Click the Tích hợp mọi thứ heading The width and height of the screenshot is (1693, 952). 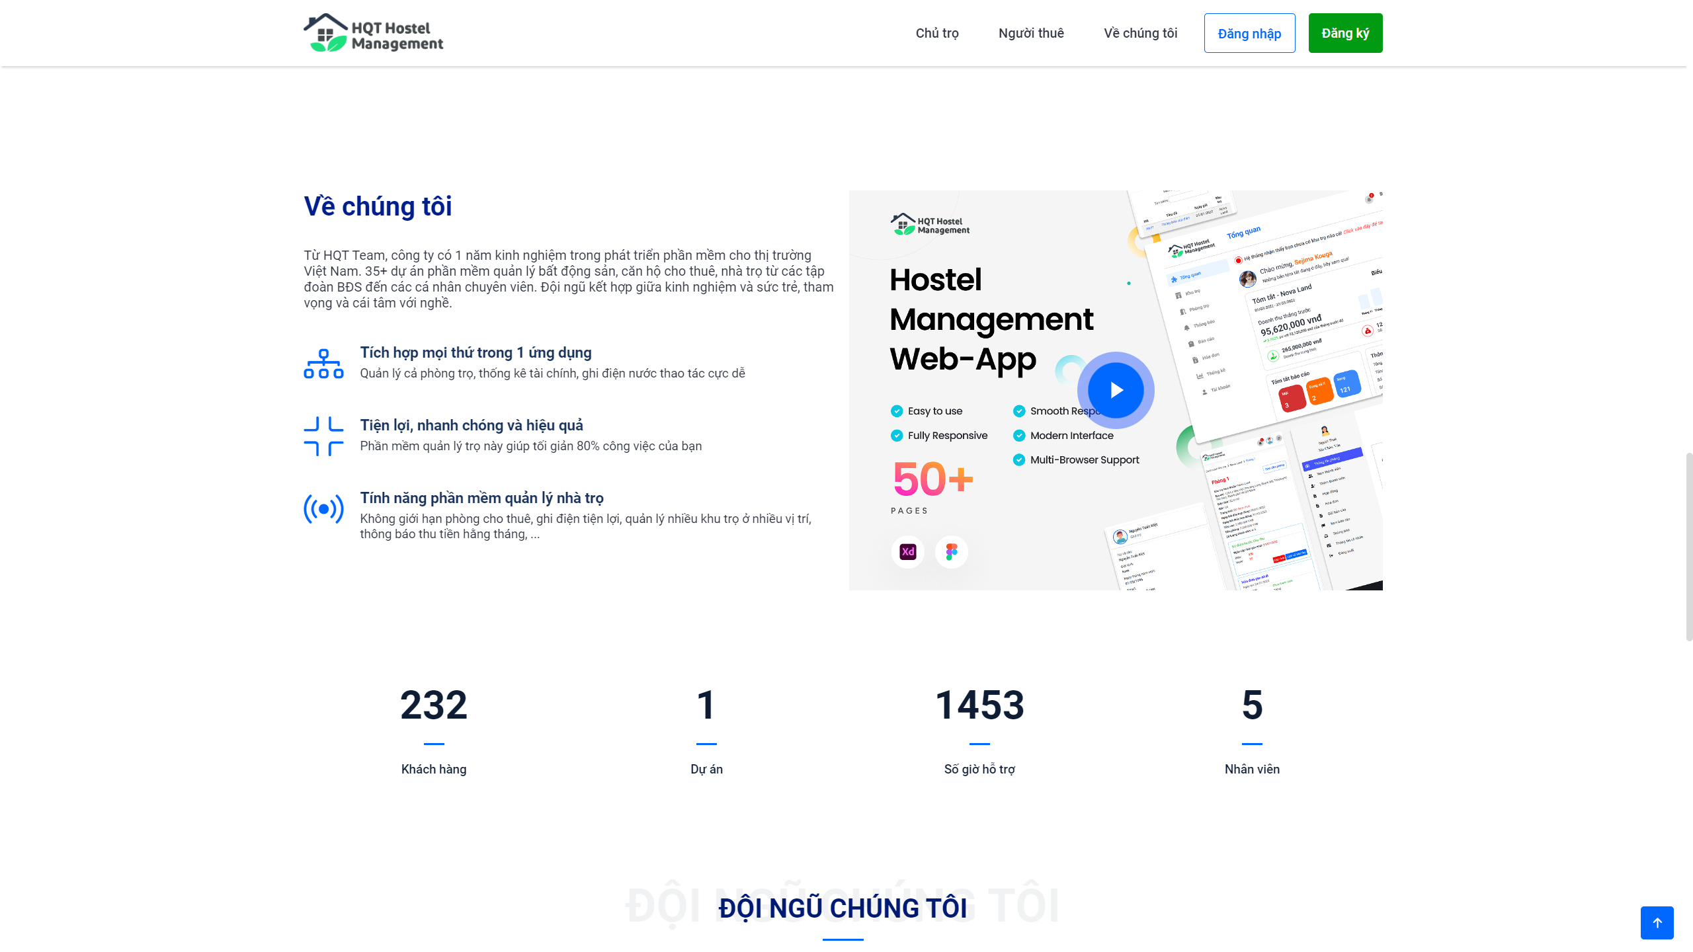coord(475,352)
